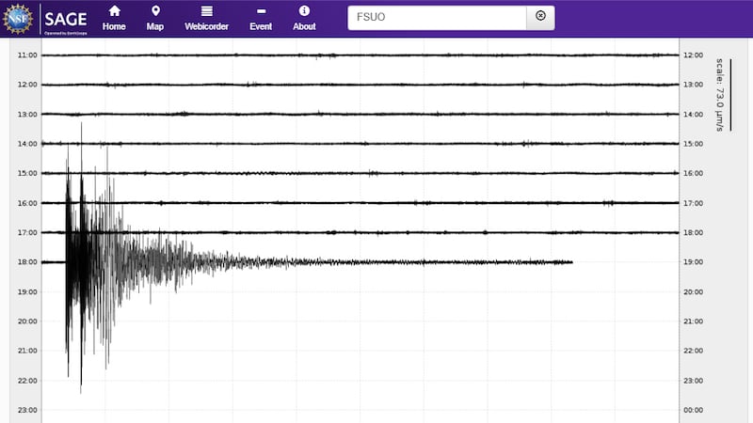Click the 11:00 left time label
The width and height of the screenshot is (753, 423).
click(x=27, y=55)
